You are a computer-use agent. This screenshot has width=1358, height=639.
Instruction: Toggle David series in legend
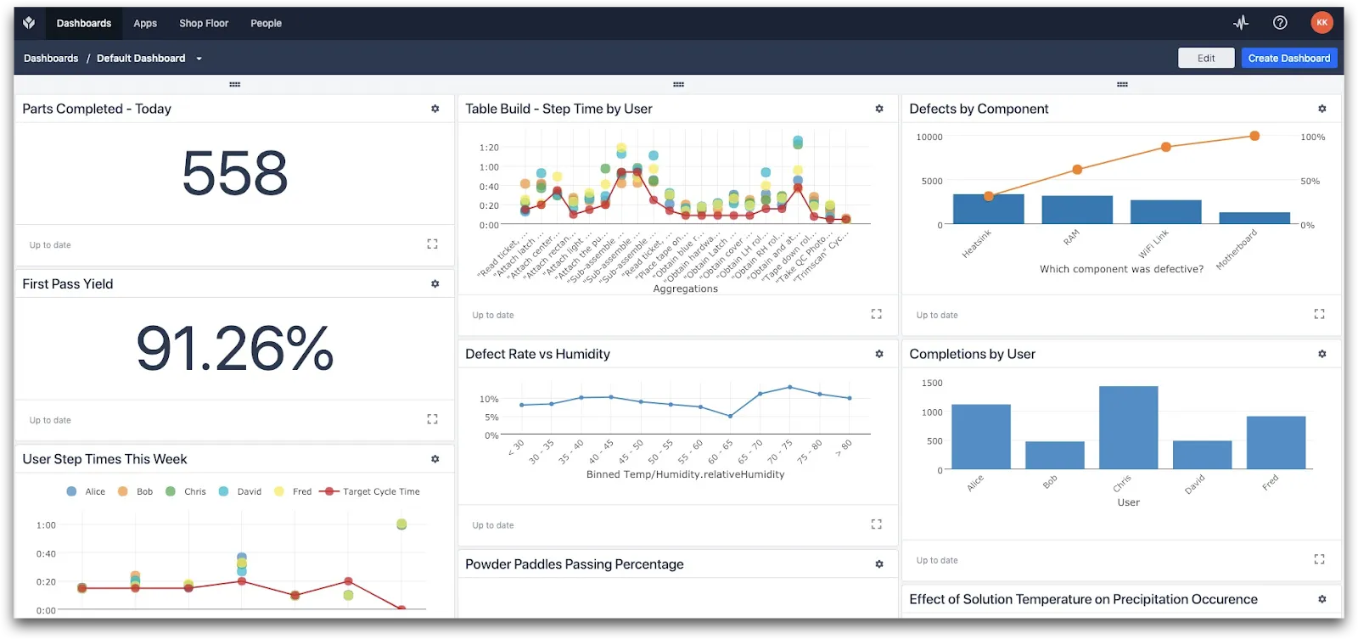[240, 491]
